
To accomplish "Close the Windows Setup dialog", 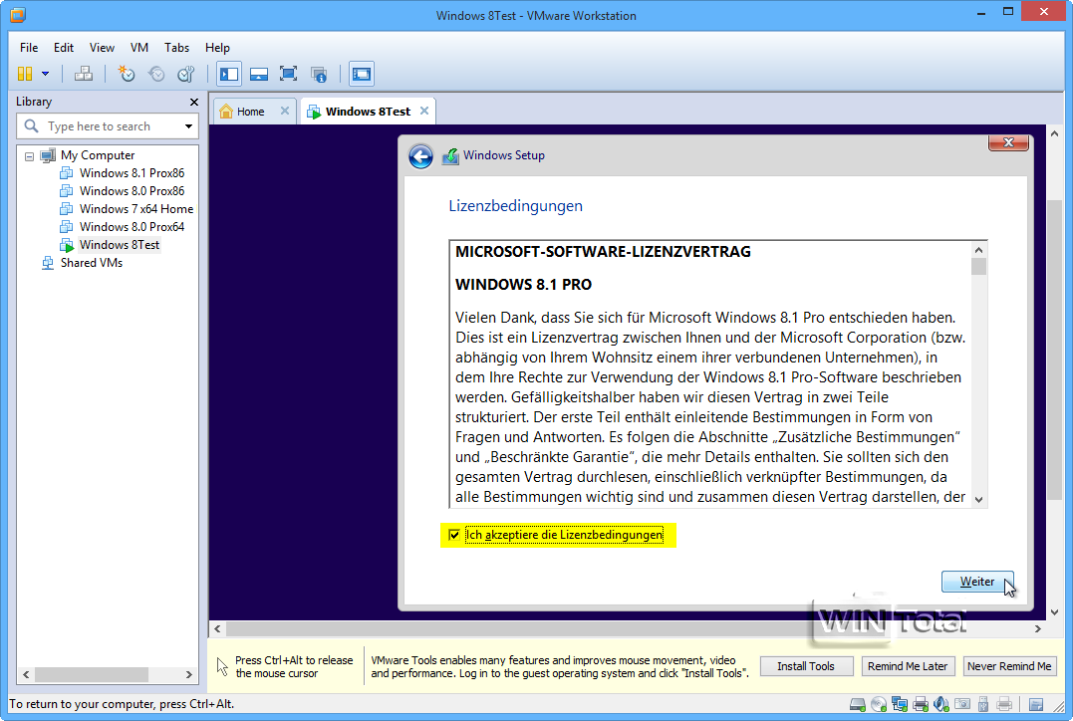I will pos(1008,142).
